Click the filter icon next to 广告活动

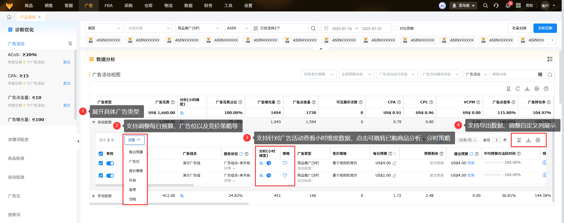[x=70, y=44]
